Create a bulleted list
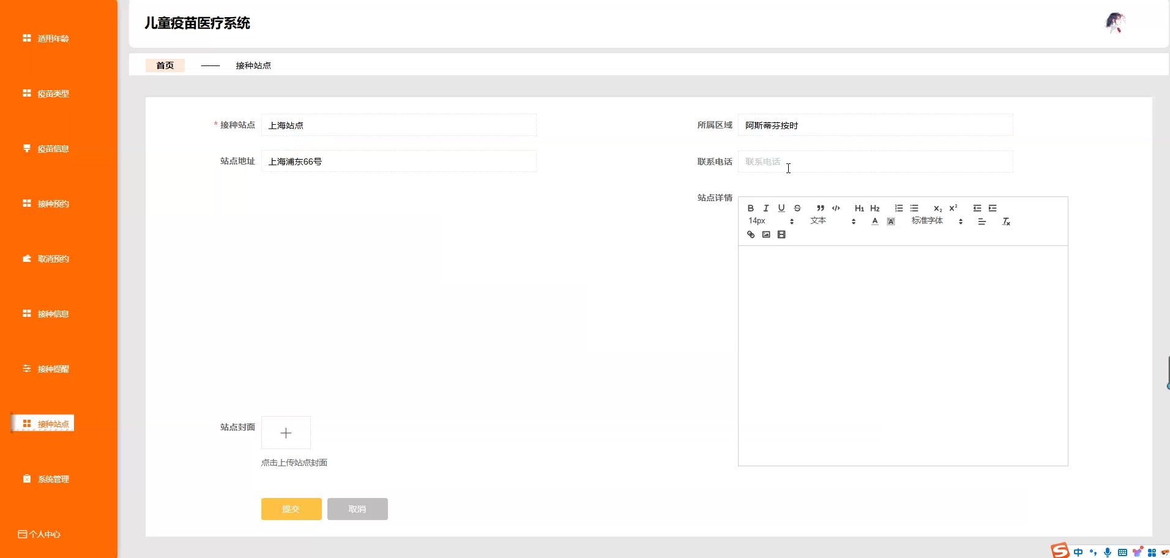The width and height of the screenshot is (1170, 558). (914, 208)
